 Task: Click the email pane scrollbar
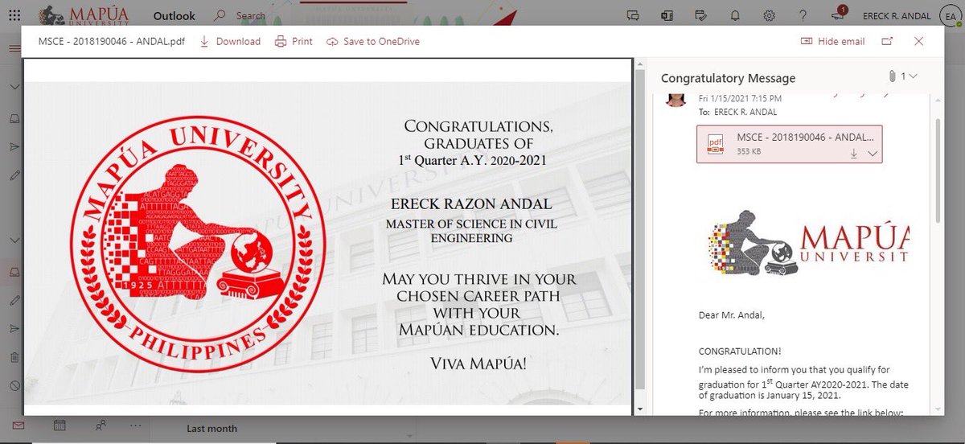coord(938,173)
